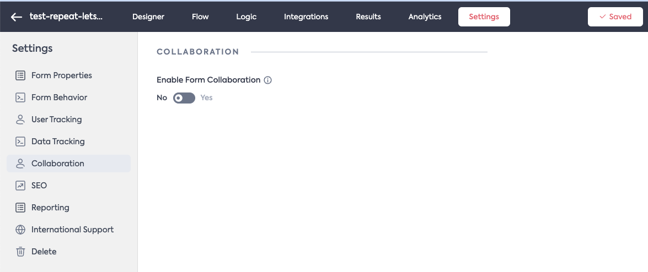The image size is (648, 272).
Task: Click the info icon beside Enable Form Collaboration
Action: tap(268, 80)
